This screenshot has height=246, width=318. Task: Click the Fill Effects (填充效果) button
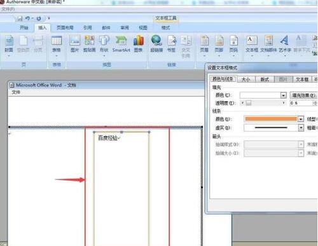click(303, 95)
